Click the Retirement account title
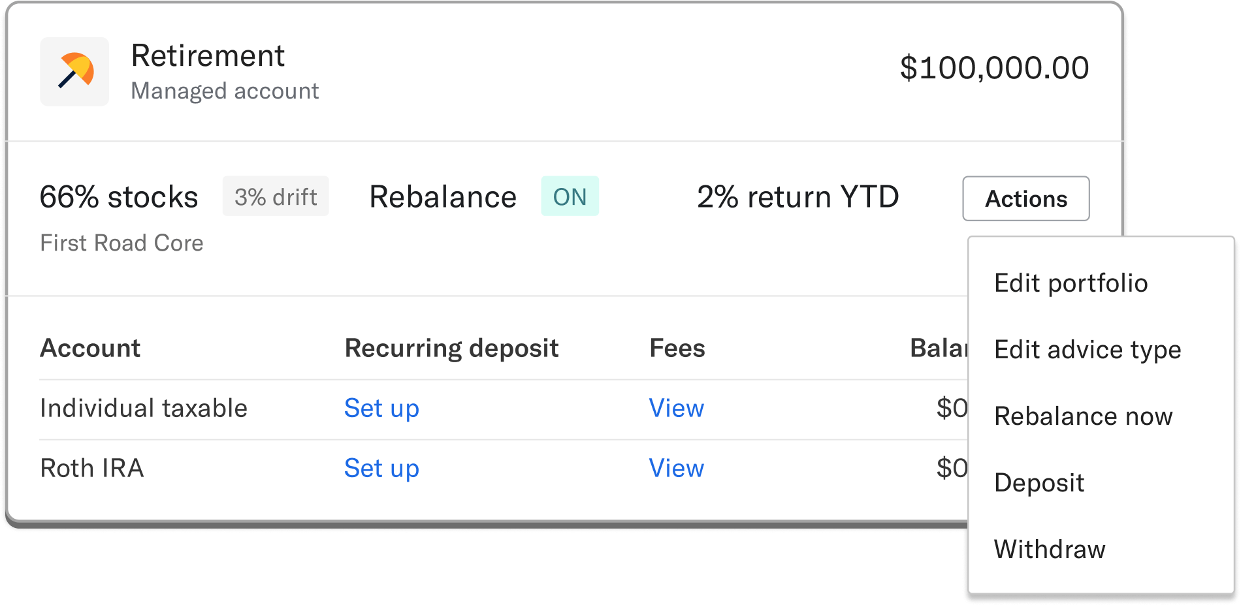The image size is (1241, 605). point(208,55)
